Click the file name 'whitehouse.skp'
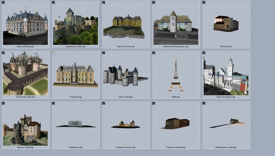 tap(75, 147)
